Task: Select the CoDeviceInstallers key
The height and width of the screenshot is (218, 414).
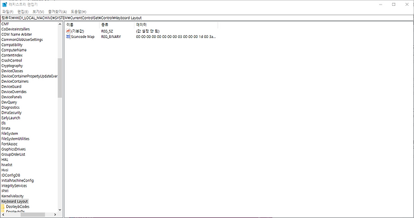Action: click(16, 29)
